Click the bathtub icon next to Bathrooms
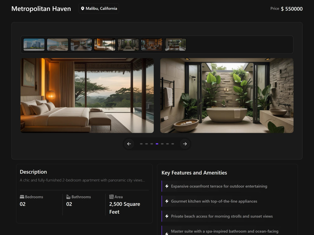Viewport: 314px width, 235px height. pyautogui.click(x=68, y=197)
